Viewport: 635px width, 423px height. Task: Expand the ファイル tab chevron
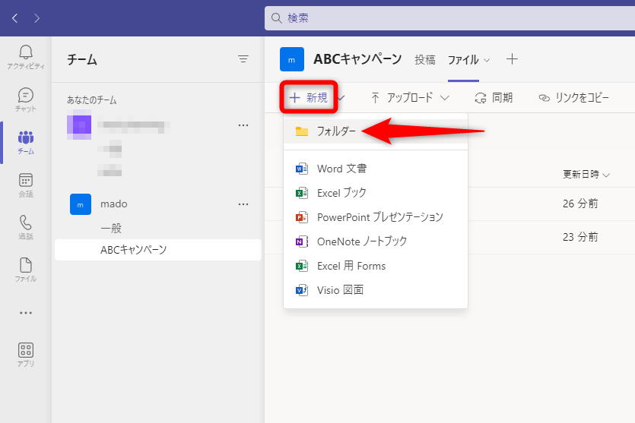tap(487, 60)
